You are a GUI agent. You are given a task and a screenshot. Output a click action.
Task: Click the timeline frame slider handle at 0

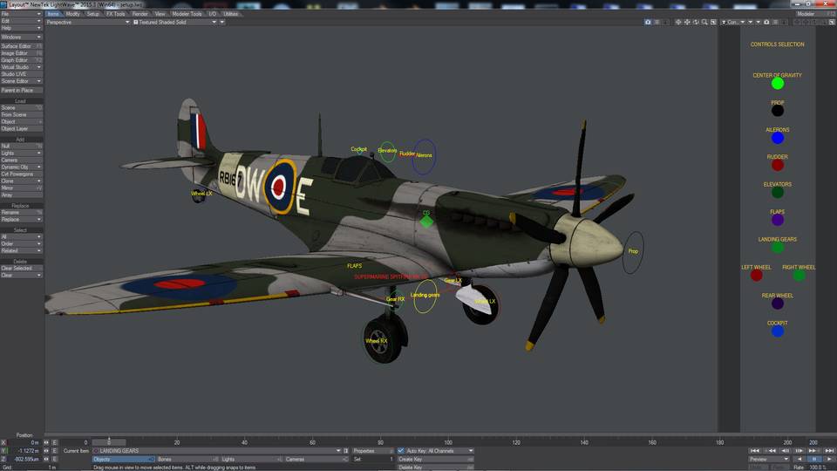point(109,443)
